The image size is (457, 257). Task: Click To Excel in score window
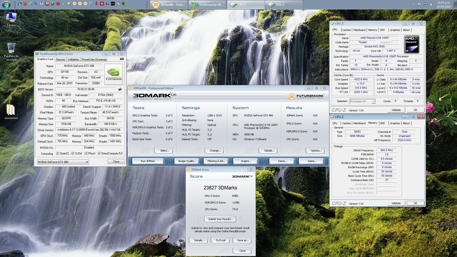click(221, 240)
